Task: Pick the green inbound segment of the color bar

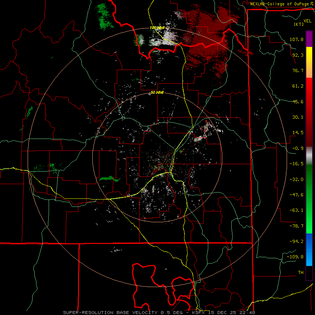Action: [309, 199]
